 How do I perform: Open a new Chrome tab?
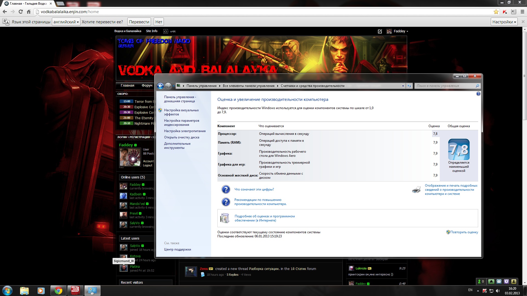(x=60, y=4)
